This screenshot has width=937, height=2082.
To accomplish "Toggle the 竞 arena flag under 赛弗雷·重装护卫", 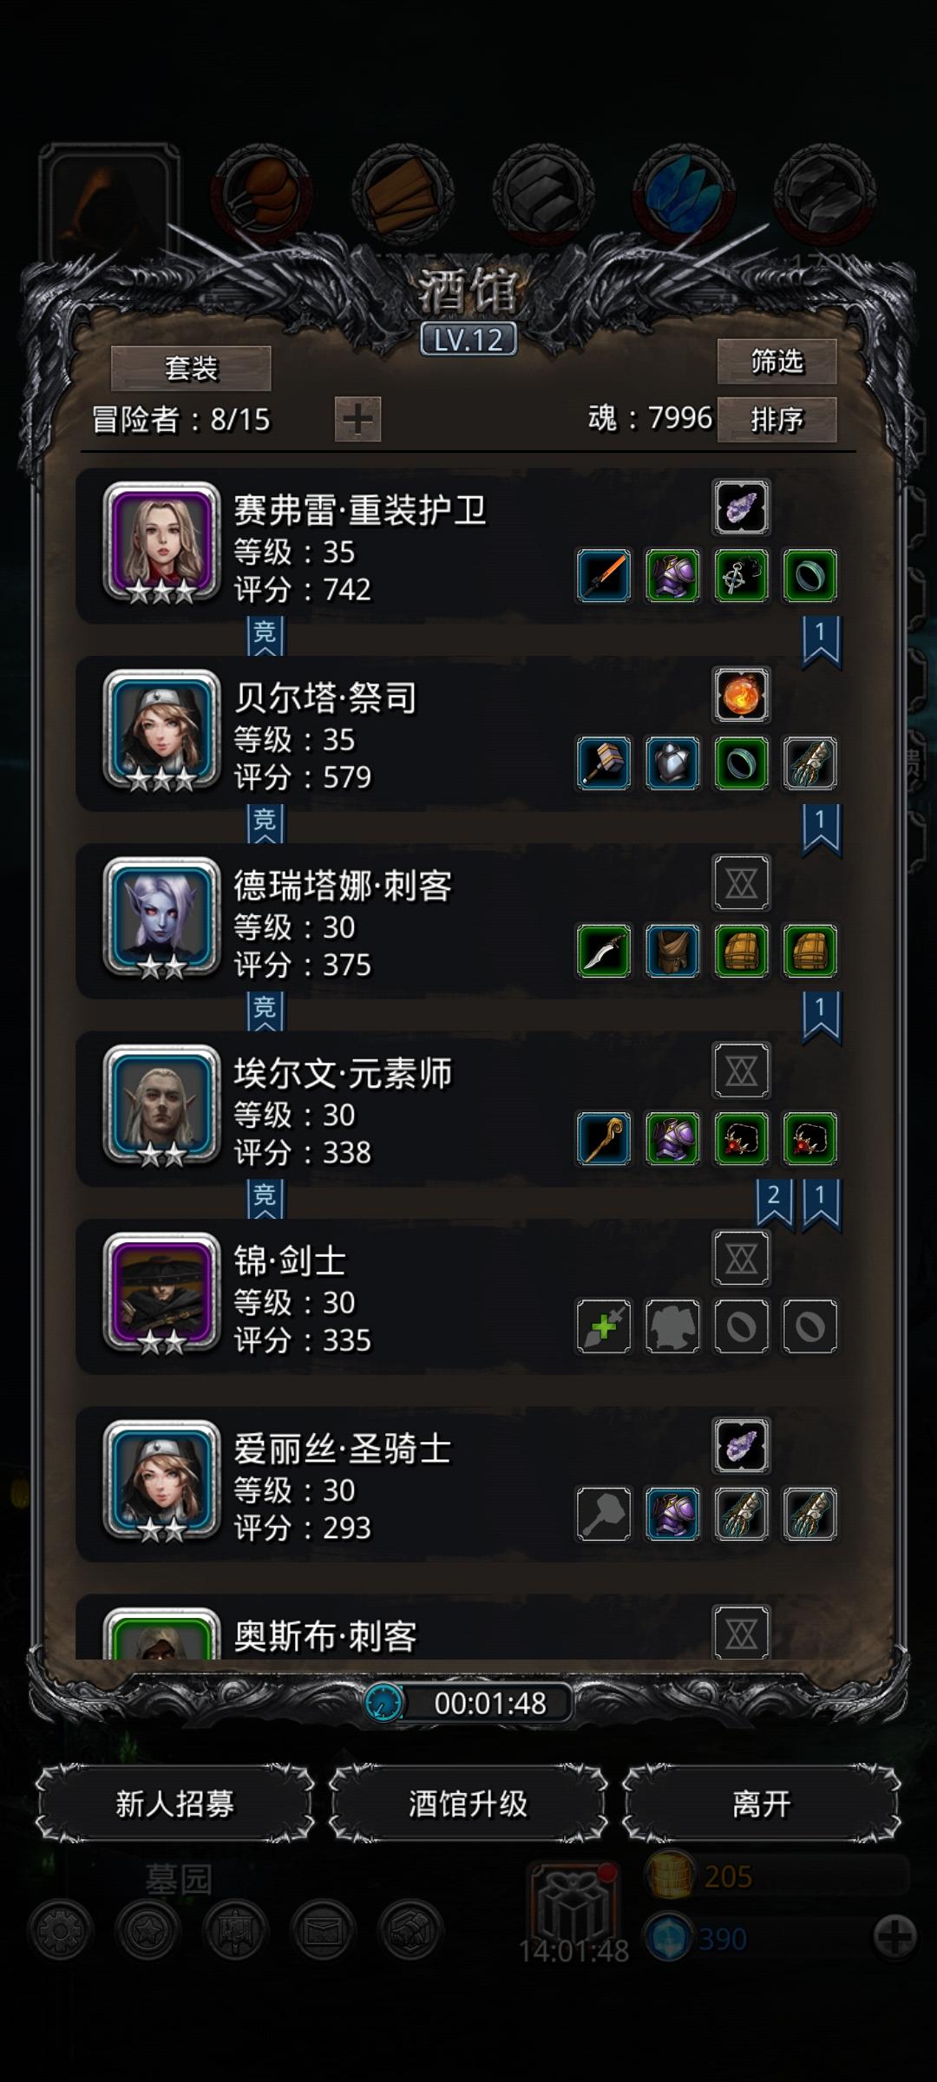I will (x=265, y=636).
